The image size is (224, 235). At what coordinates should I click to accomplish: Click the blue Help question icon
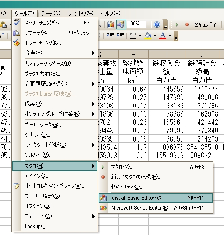click(x=157, y=24)
